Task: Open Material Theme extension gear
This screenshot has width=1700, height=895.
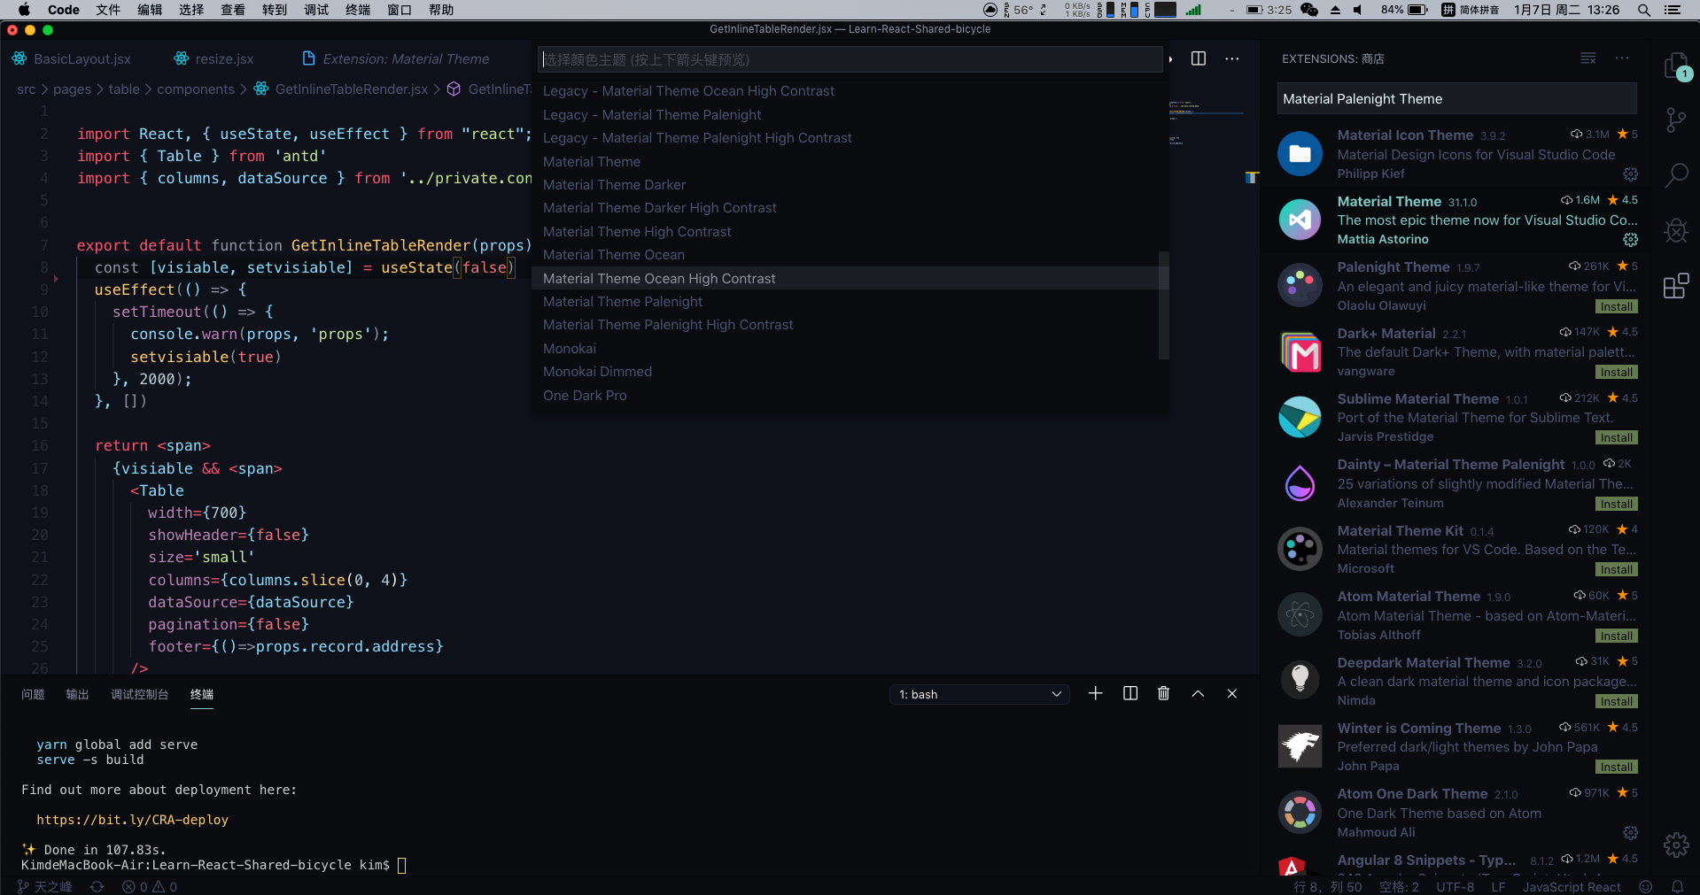Action: [1630, 240]
